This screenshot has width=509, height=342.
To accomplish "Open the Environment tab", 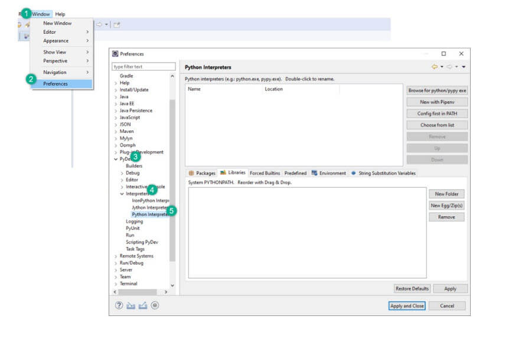I will 329,173.
